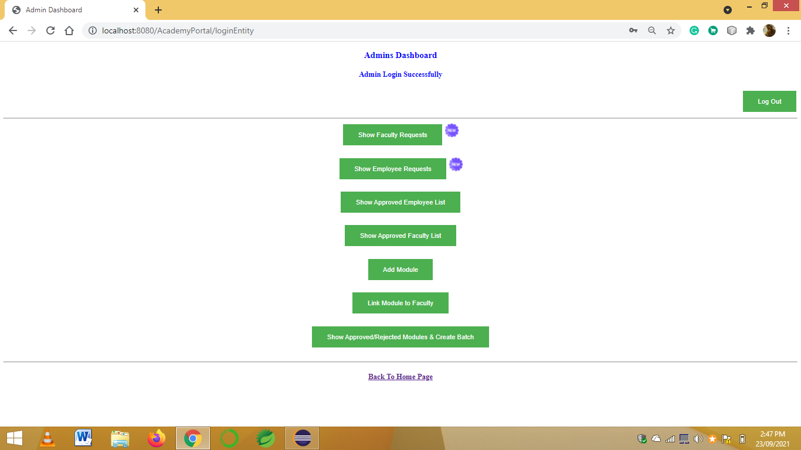Open the saved passwords key icon

(x=633, y=30)
